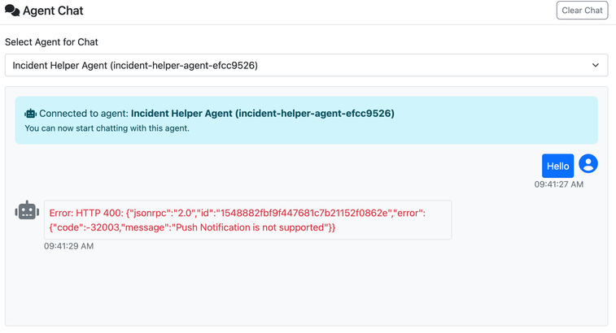Click the 'Connected to agent:' text
The height and width of the screenshot is (333, 616).
[84, 114]
